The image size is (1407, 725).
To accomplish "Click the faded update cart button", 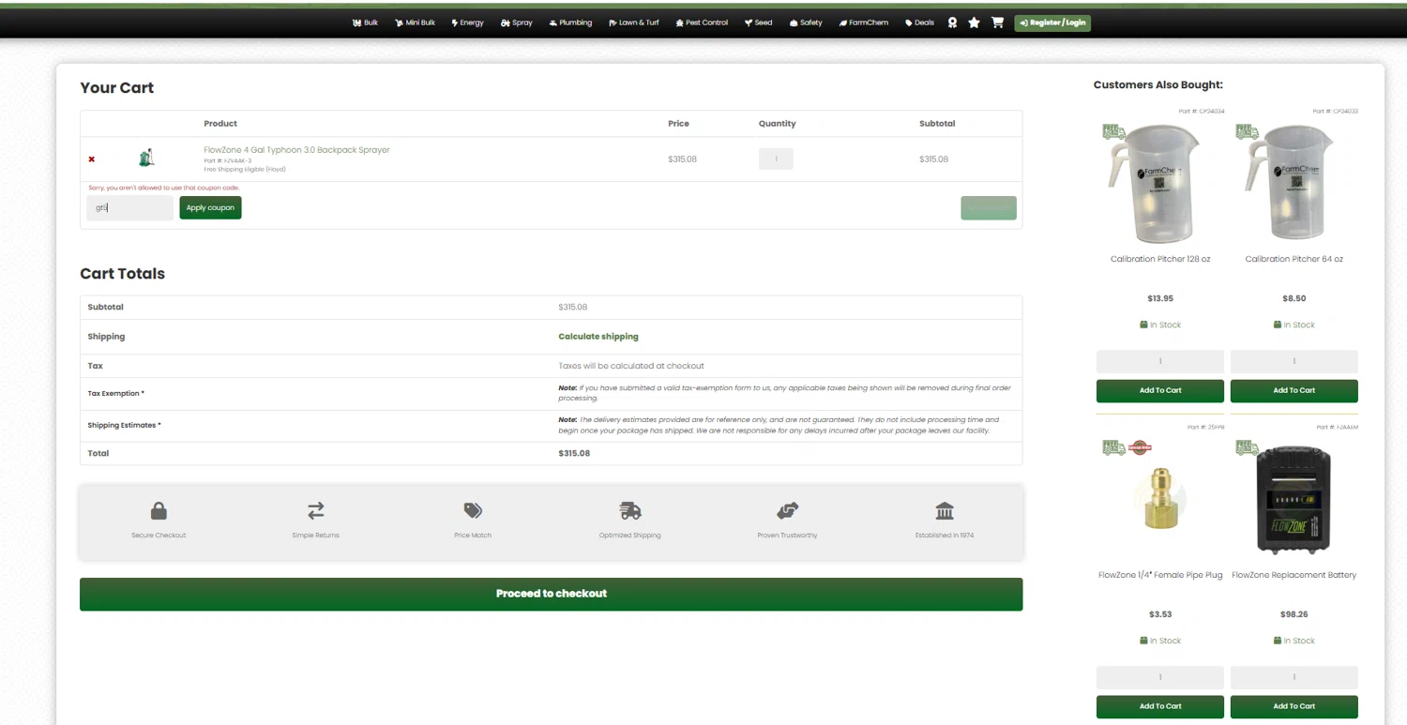I will pos(989,207).
